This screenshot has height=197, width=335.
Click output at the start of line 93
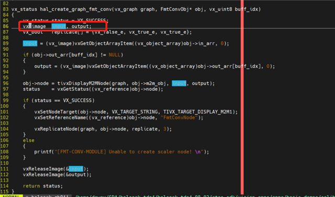[43, 66]
